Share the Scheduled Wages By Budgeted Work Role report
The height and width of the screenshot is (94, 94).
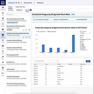26,37
